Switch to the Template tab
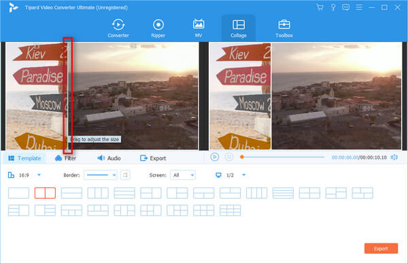408x264 pixels. pos(24,158)
